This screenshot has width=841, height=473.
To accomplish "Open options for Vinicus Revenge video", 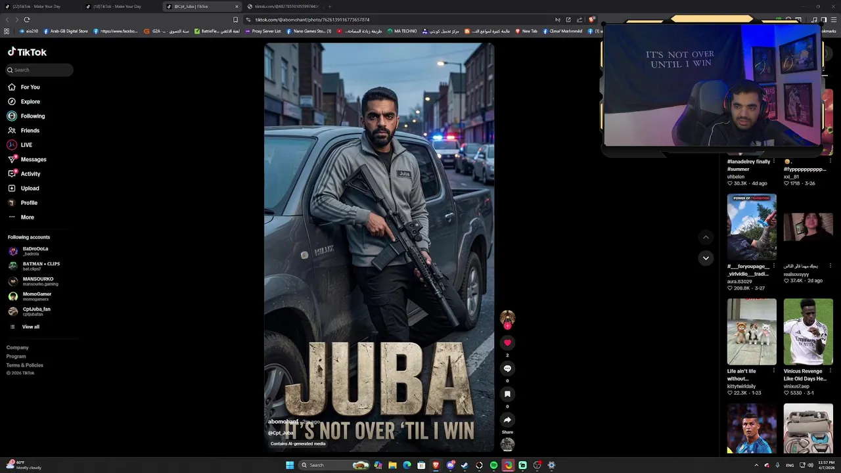I will pos(830,371).
